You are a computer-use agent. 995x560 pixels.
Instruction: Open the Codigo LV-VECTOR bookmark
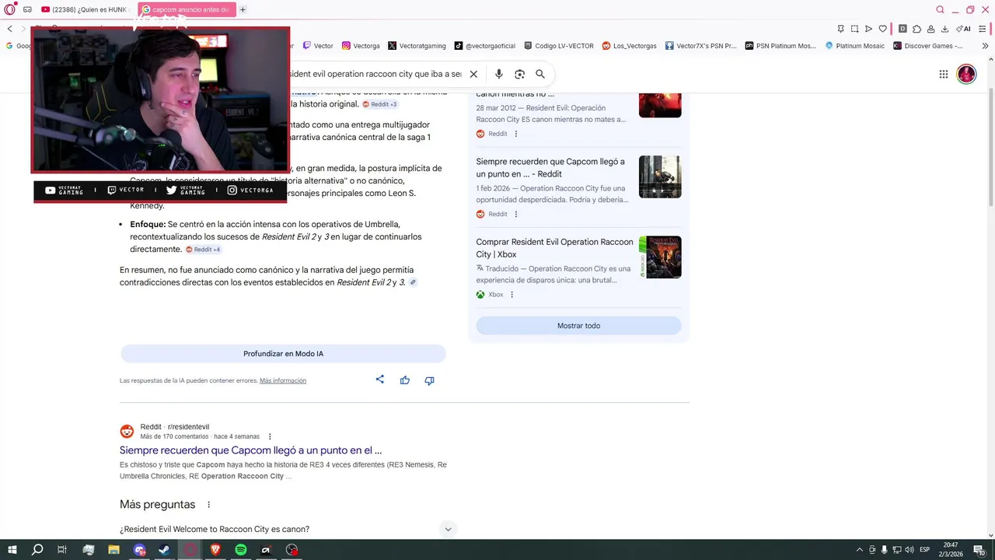pyautogui.click(x=559, y=46)
